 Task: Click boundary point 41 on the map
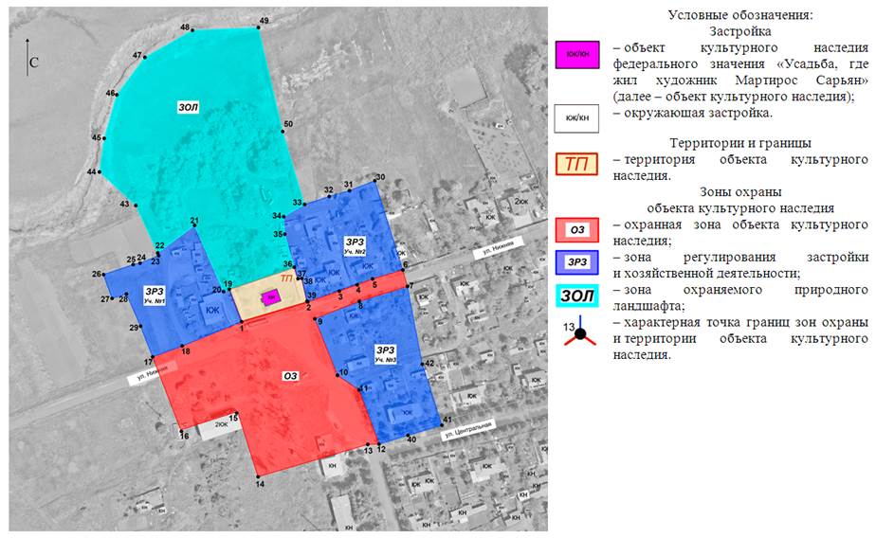tap(442, 426)
